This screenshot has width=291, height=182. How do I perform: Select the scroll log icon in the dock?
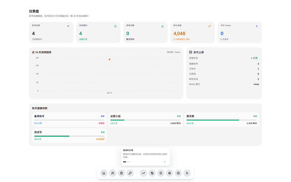(152, 173)
